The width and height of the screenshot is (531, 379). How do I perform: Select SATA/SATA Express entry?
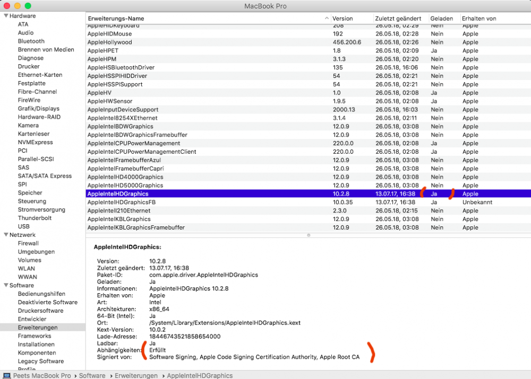pyautogui.click(x=45, y=176)
